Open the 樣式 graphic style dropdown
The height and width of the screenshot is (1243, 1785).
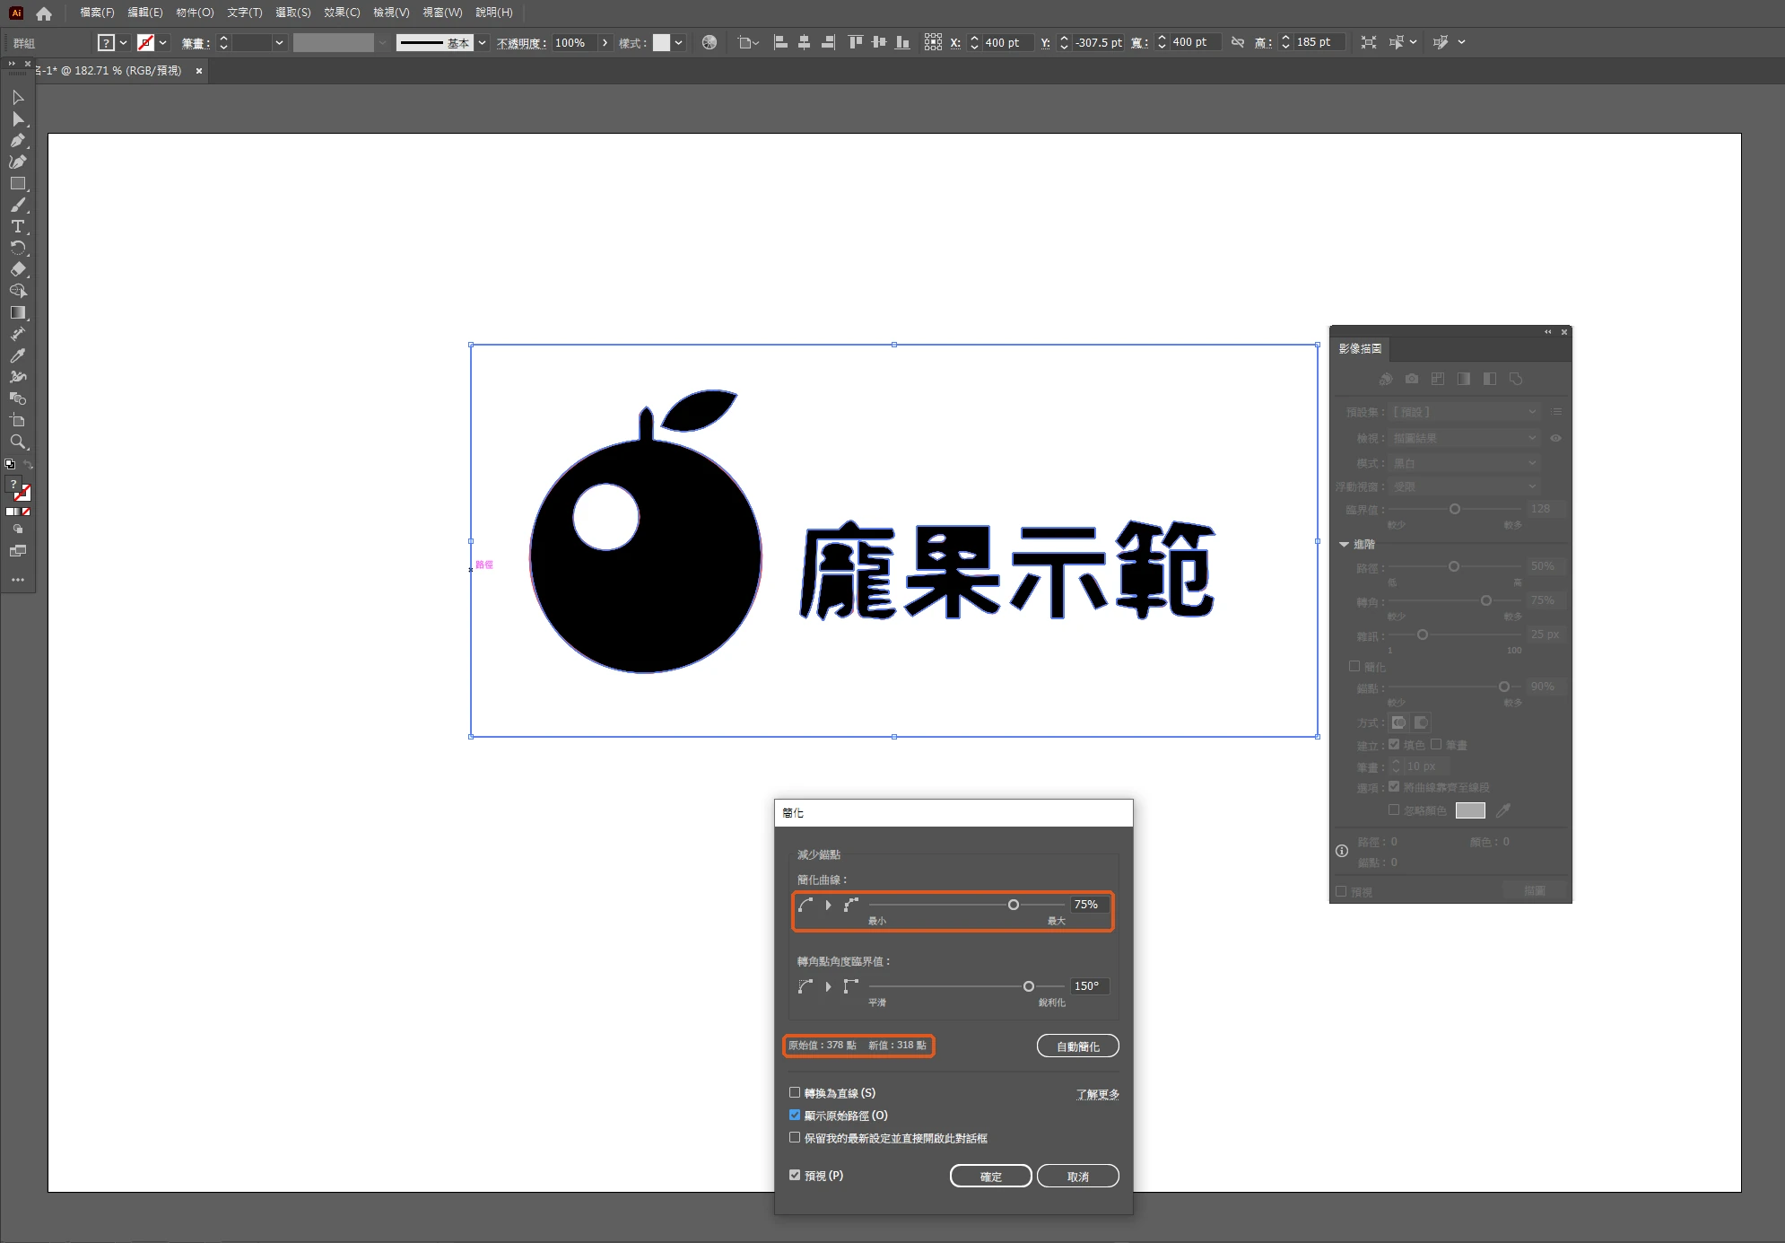678,42
